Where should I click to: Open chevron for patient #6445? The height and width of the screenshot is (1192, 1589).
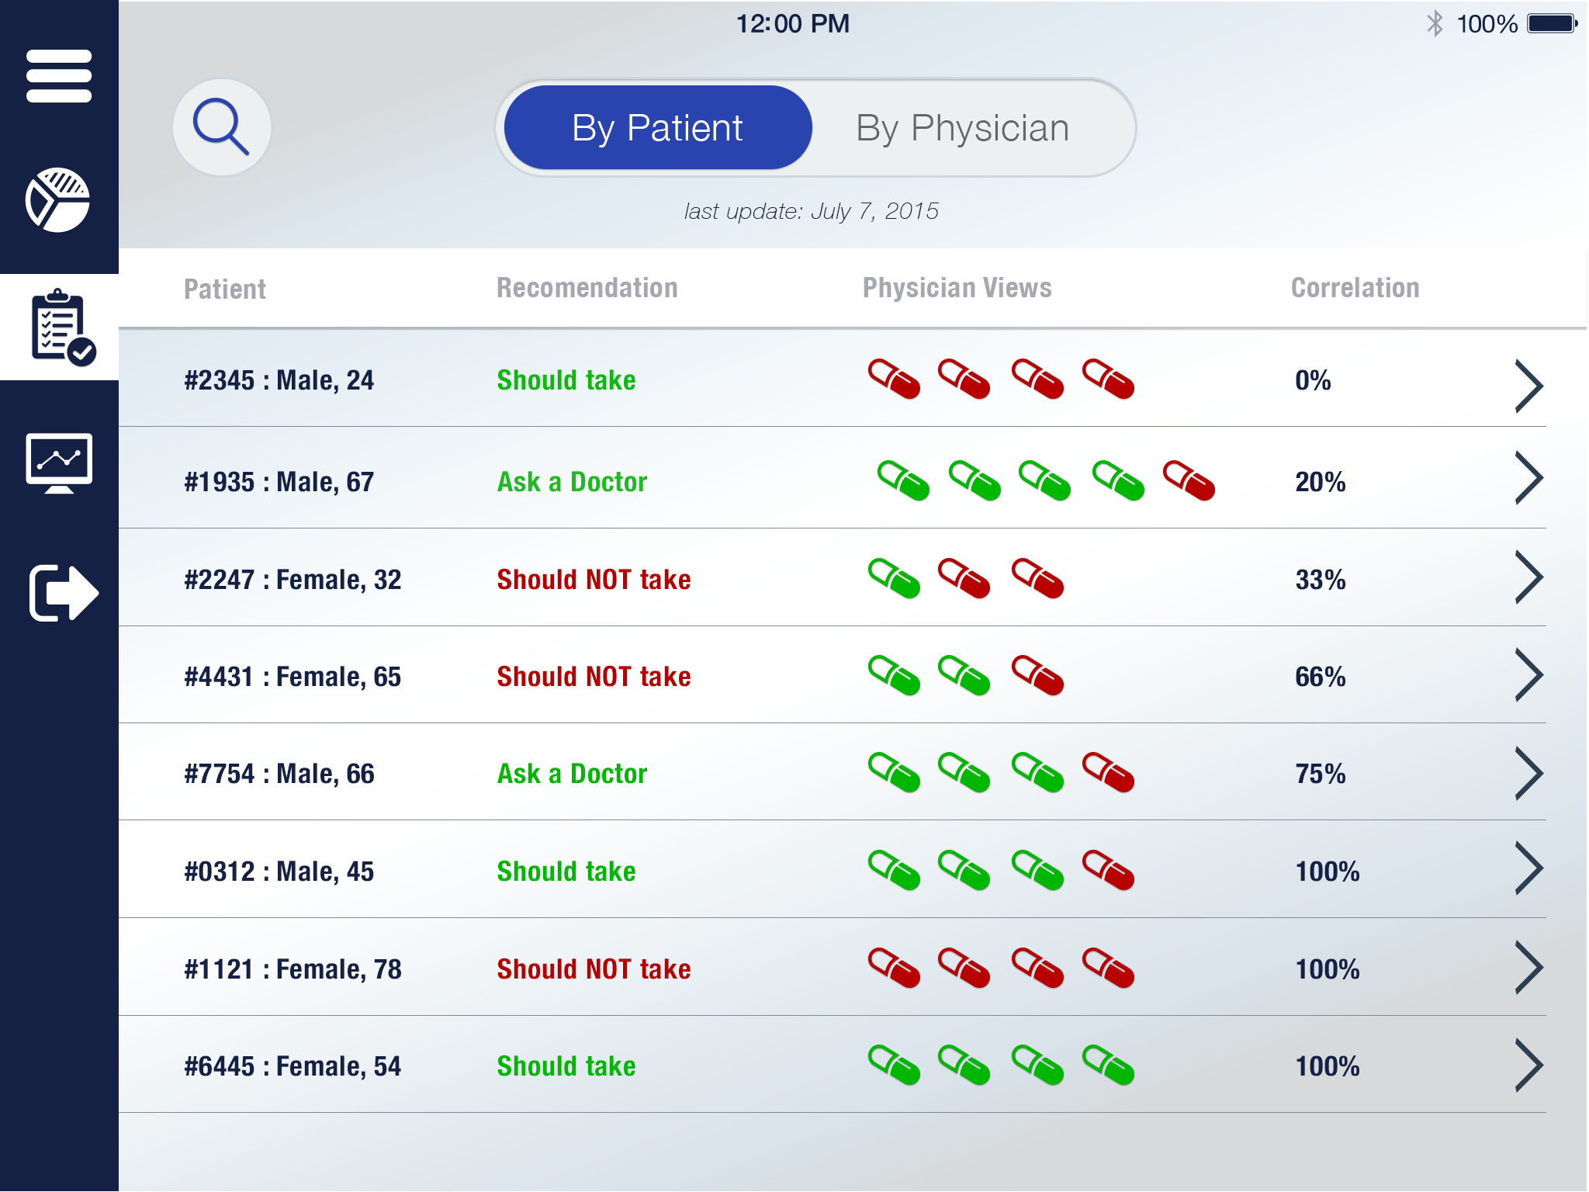click(1528, 1066)
